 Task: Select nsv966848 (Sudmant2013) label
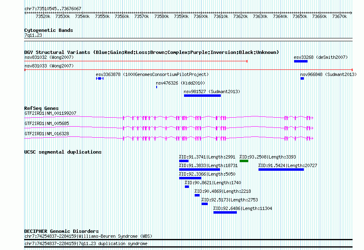[328, 74]
